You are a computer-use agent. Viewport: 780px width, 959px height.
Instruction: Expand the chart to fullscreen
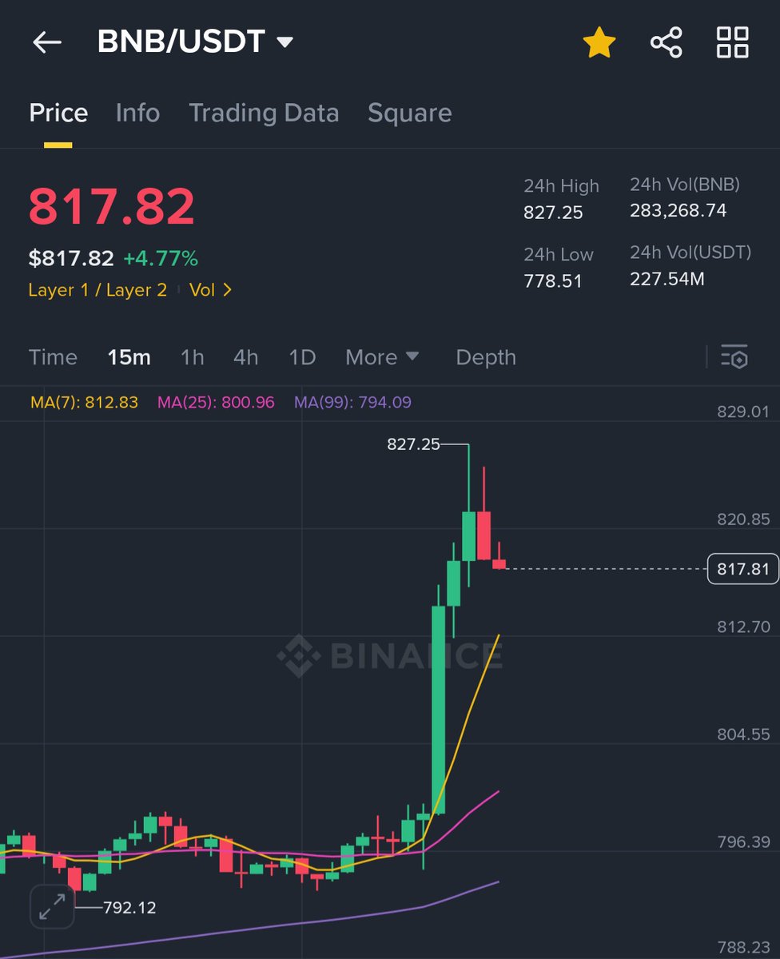tap(51, 907)
